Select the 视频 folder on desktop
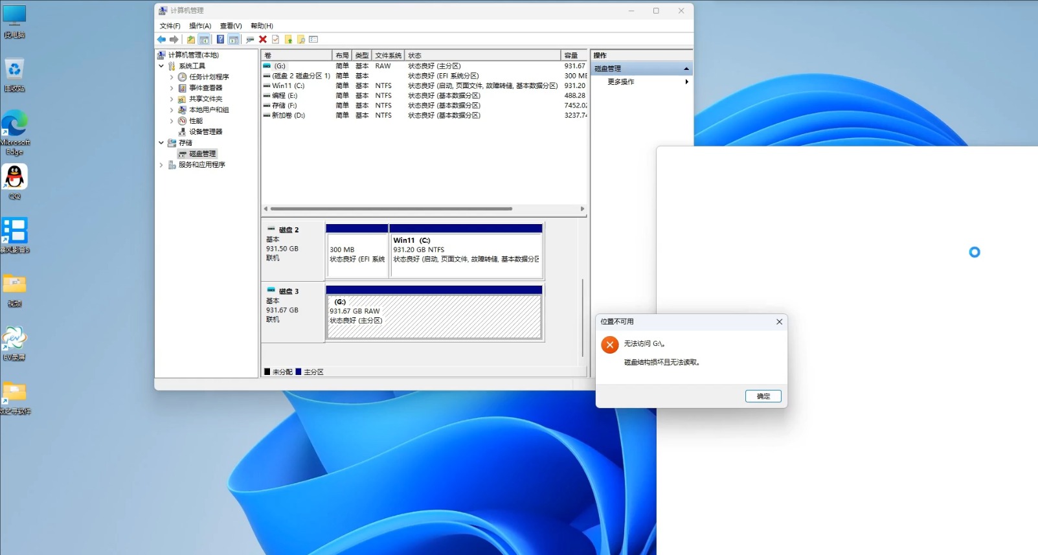The width and height of the screenshot is (1038, 555). [14, 290]
